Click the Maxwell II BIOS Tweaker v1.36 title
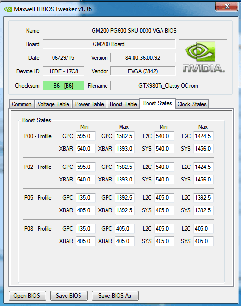The height and width of the screenshot is (306, 241). point(53,9)
